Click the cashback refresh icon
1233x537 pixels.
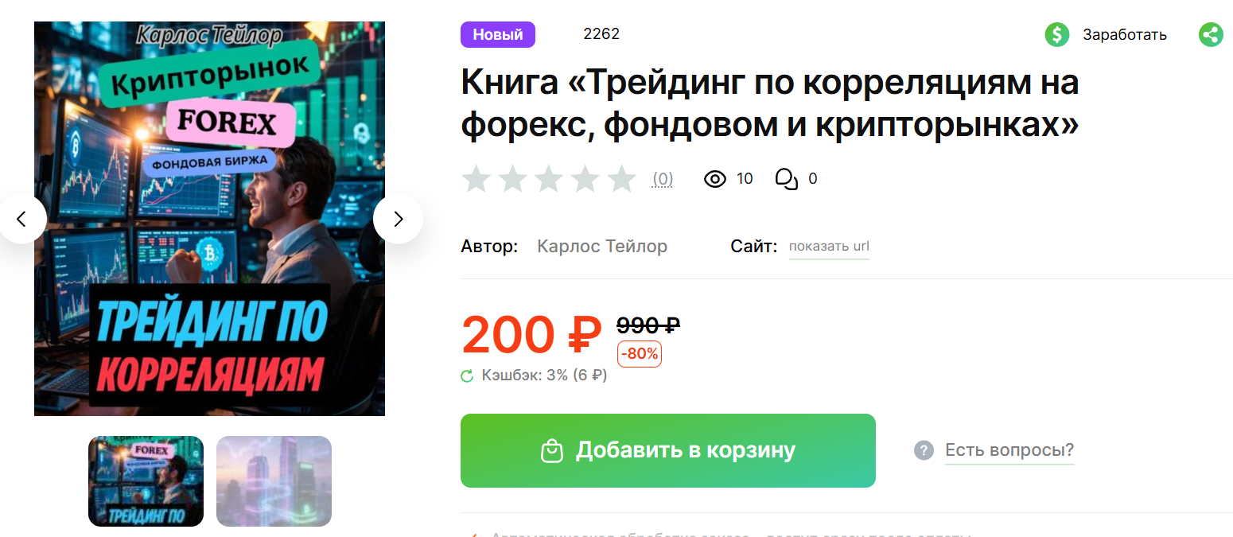467,376
